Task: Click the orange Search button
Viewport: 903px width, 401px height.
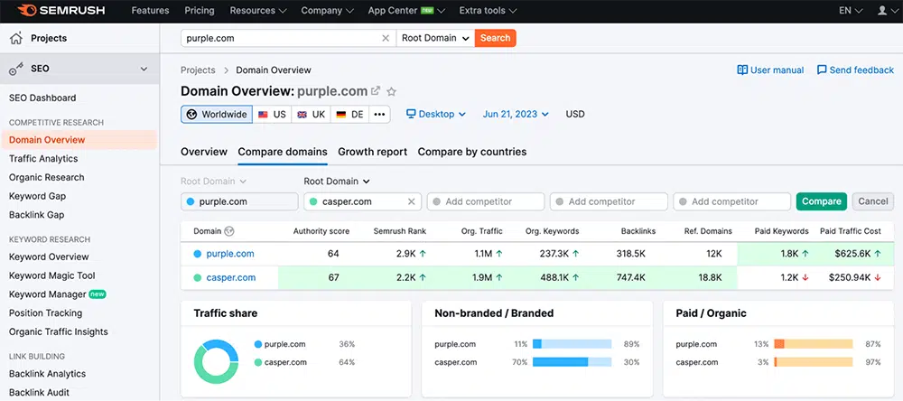Action: [495, 38]
